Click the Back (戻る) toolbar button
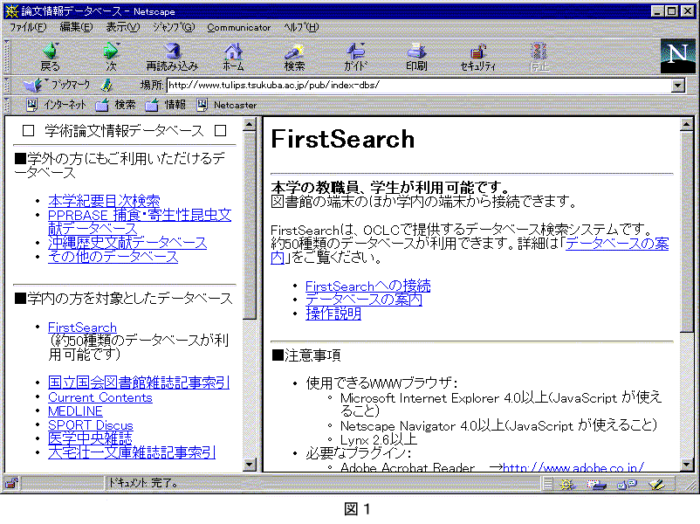 (50, 57)
